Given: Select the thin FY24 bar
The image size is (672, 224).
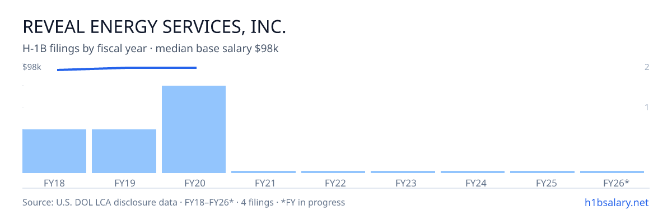Looking at the screenshot, I should pos(473,172).
